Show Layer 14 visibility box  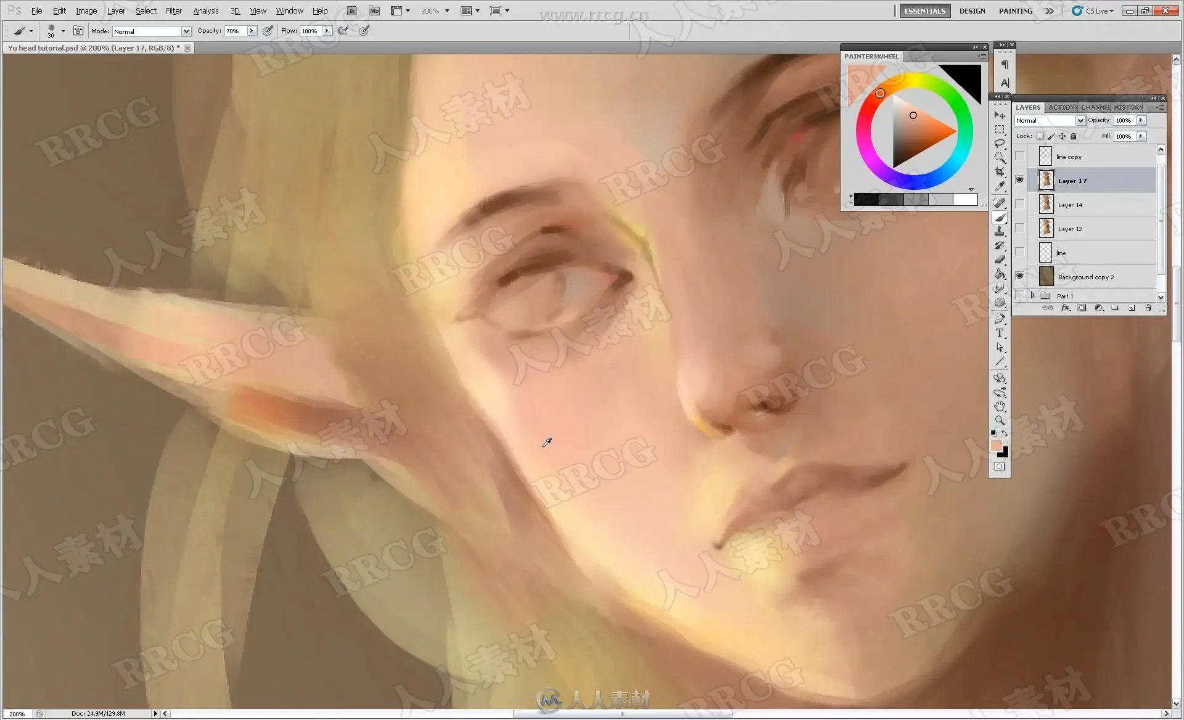[x=1019, y=204]
